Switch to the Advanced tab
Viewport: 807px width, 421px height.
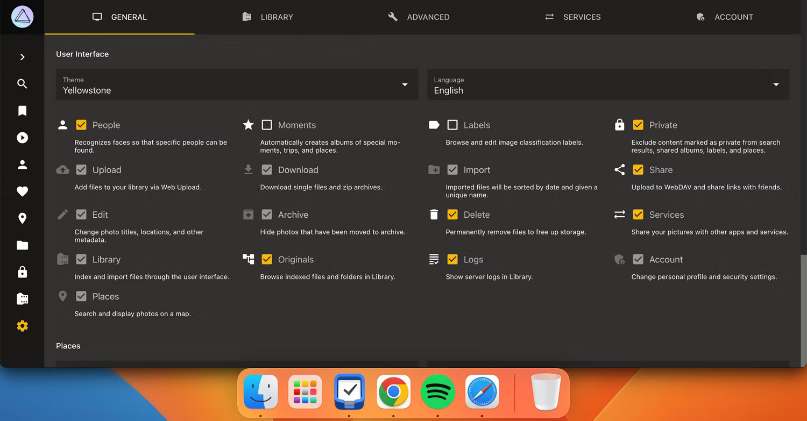(x=419, y=17)
